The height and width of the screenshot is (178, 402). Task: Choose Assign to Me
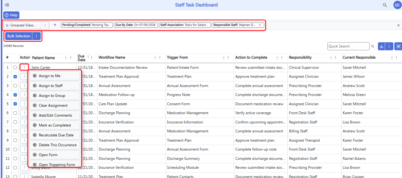tap(55, 76)
